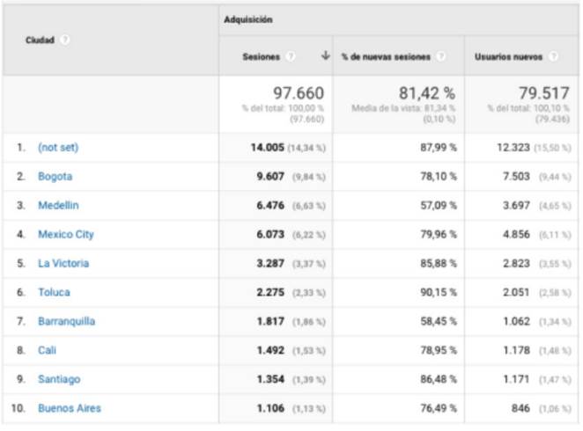583x431 pixels.
Task: Click help icon beside % de nuevas sesiones
Action: click(x=440, y=56)
